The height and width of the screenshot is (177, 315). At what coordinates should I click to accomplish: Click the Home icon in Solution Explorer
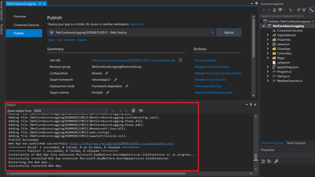[274, 10]
